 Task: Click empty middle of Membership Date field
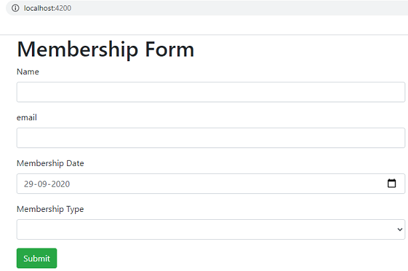coord(220,184)
